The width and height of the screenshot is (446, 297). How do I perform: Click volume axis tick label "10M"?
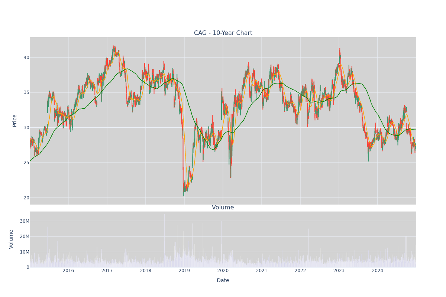tap(25, 252)
